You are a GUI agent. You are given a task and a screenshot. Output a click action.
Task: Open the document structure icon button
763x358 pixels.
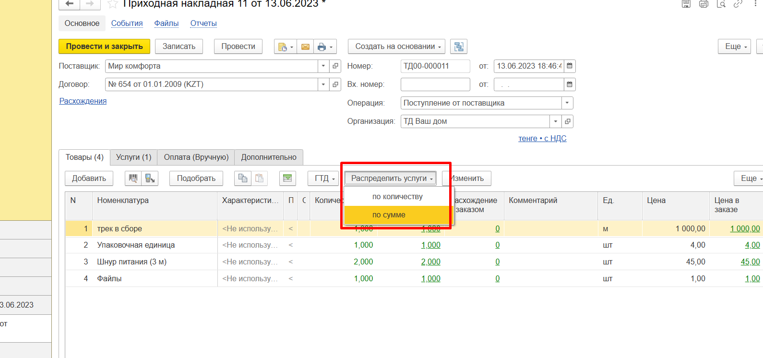coord(459,47)
